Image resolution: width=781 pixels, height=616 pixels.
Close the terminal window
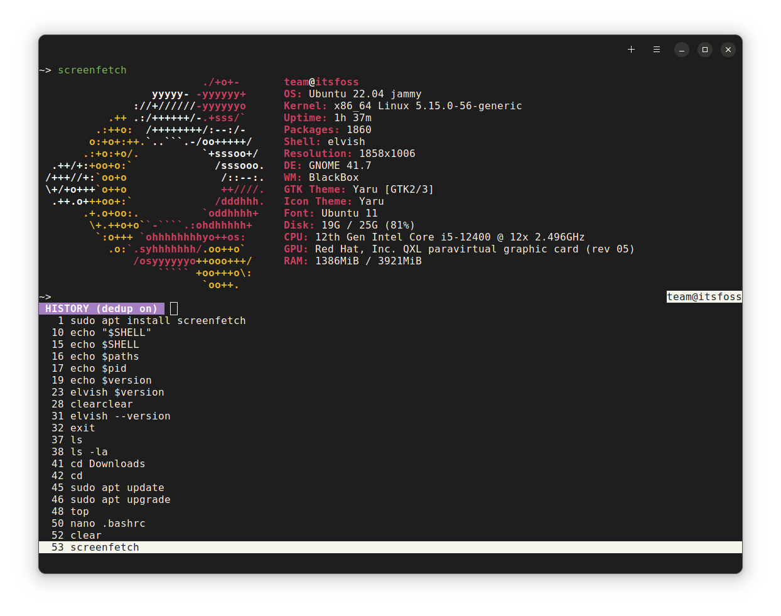[728, 49]
